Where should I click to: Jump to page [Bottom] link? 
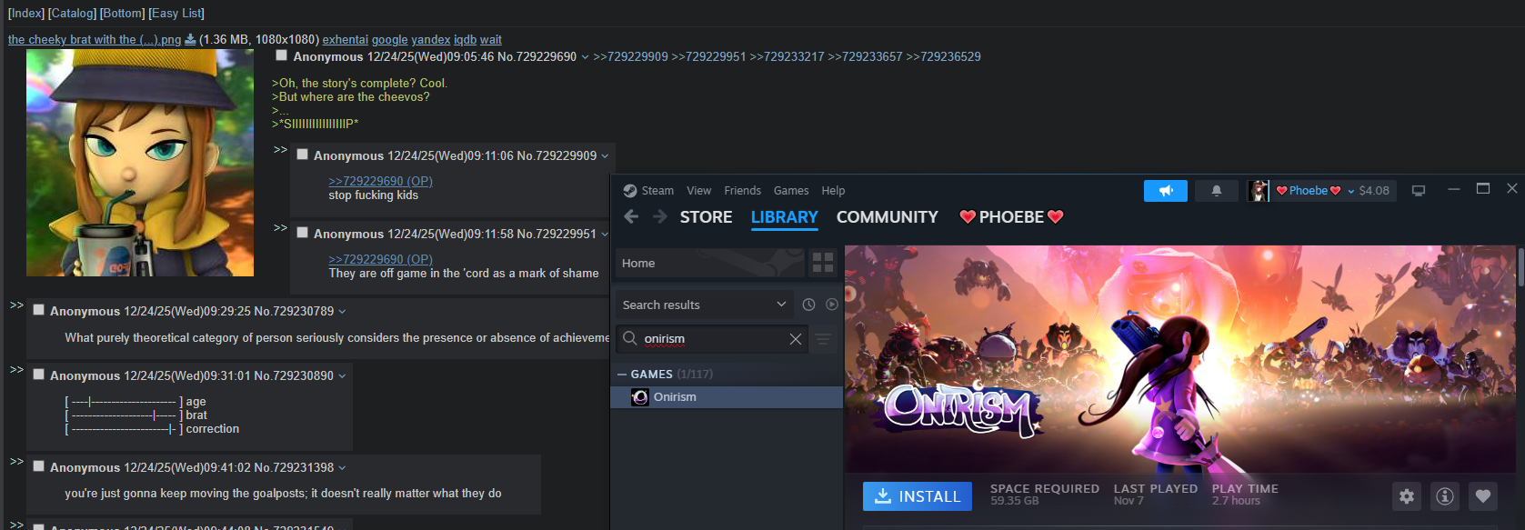coord(122,13)
